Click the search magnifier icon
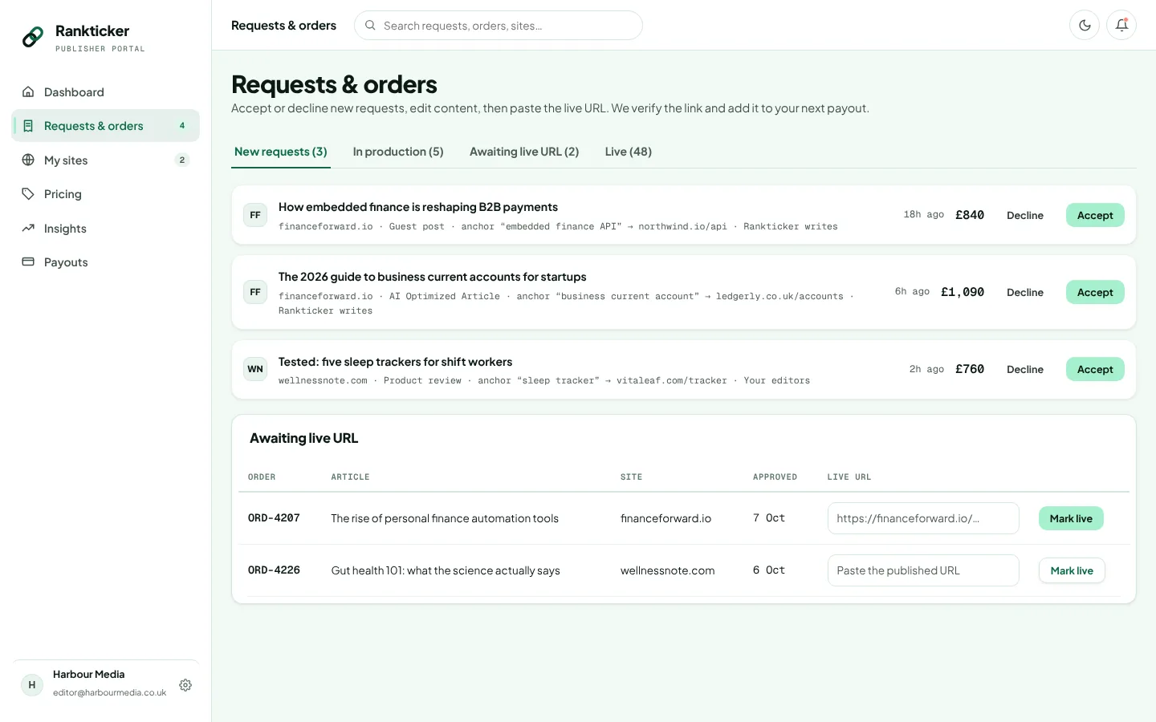The image size is (1156, 722). click(x=370, y=25)
